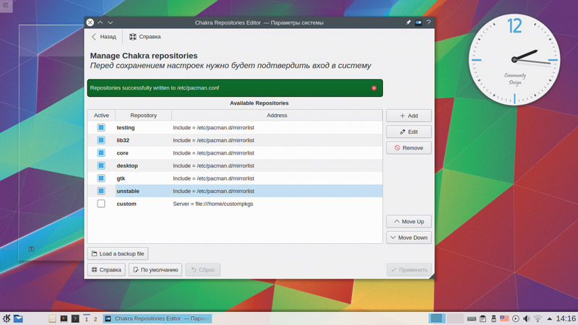578x325 pixels.
Task: Load a backup file
Action: coord(118,253)
